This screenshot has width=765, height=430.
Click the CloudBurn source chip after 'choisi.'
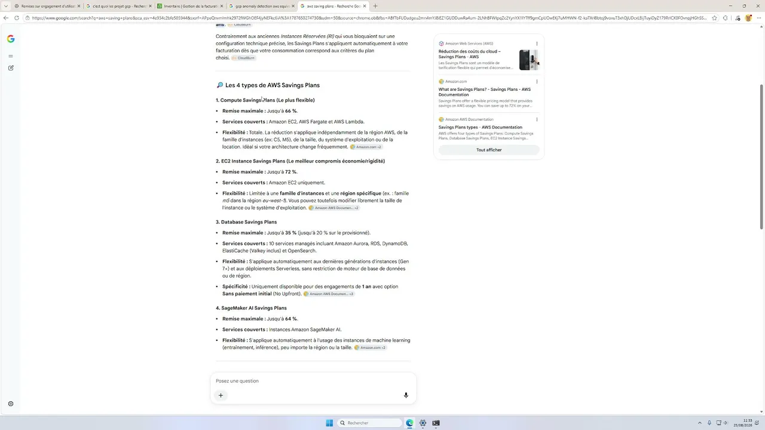[x=243, y=58]
